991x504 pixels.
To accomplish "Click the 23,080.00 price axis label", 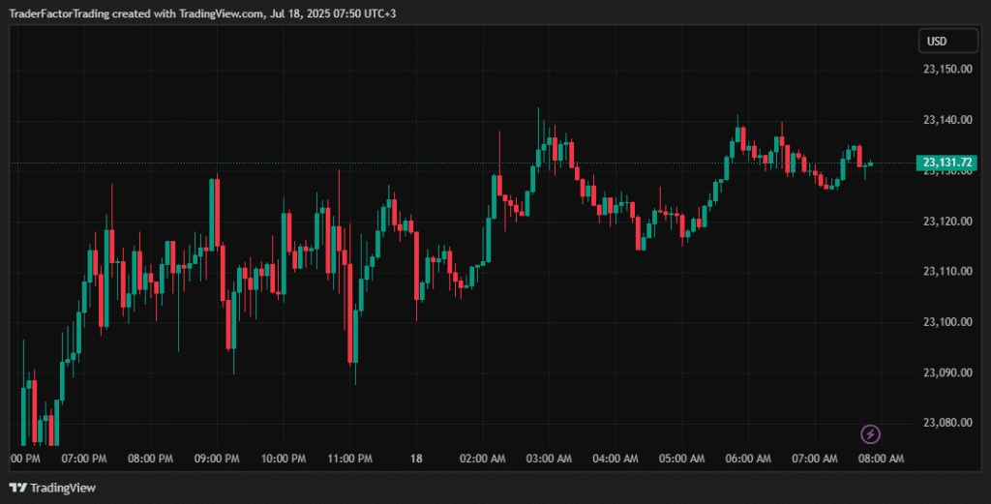I will click(947, 423).
